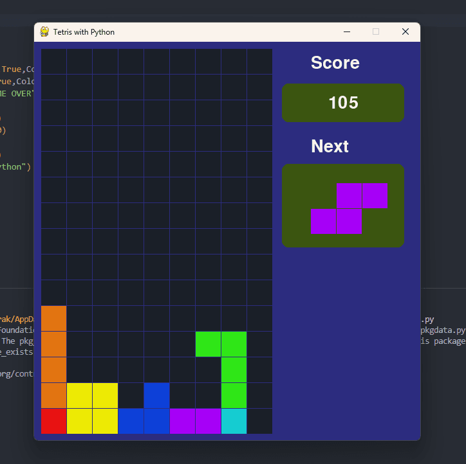The width and height of the screenshot is (466, 464).
Task: Click the empty cell enclosed under the green piece
Action: coord(208,370)
